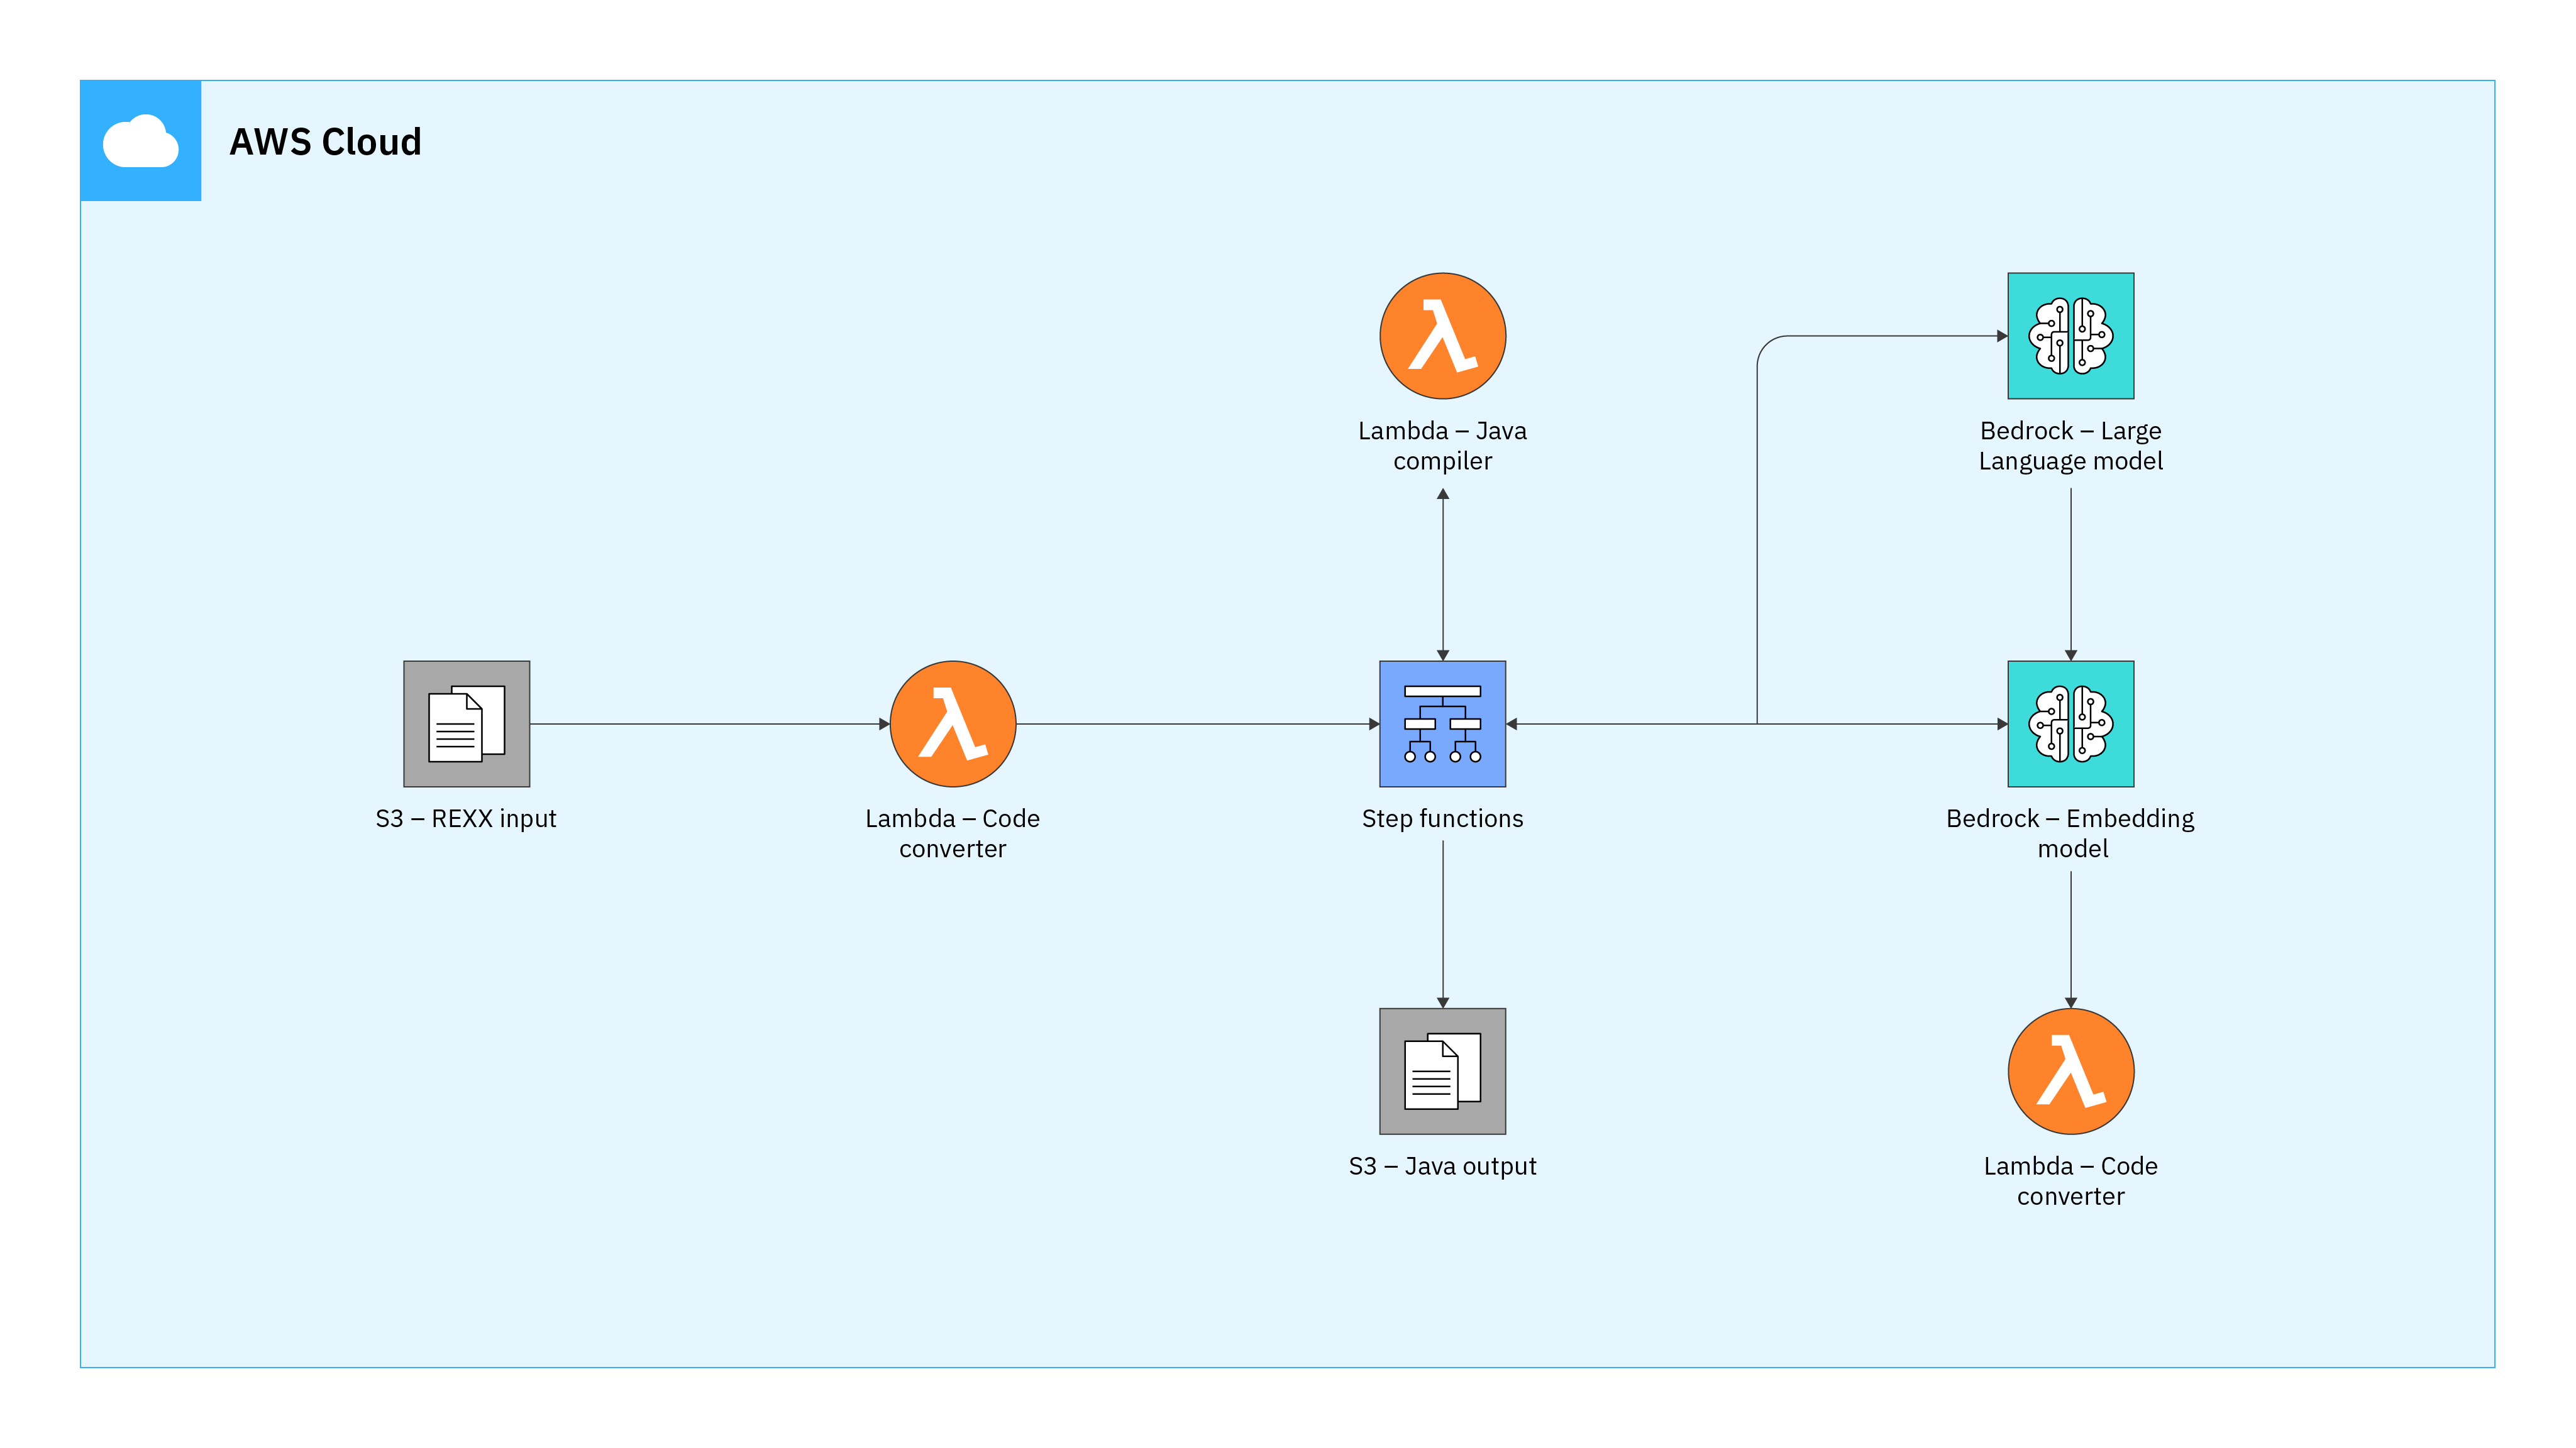Select the Bedrock Embedding model brain icon

[x=2071, y=723]
